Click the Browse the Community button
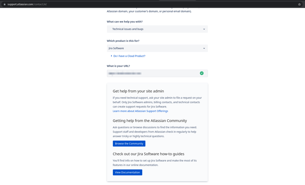 [x=129, y=143]
